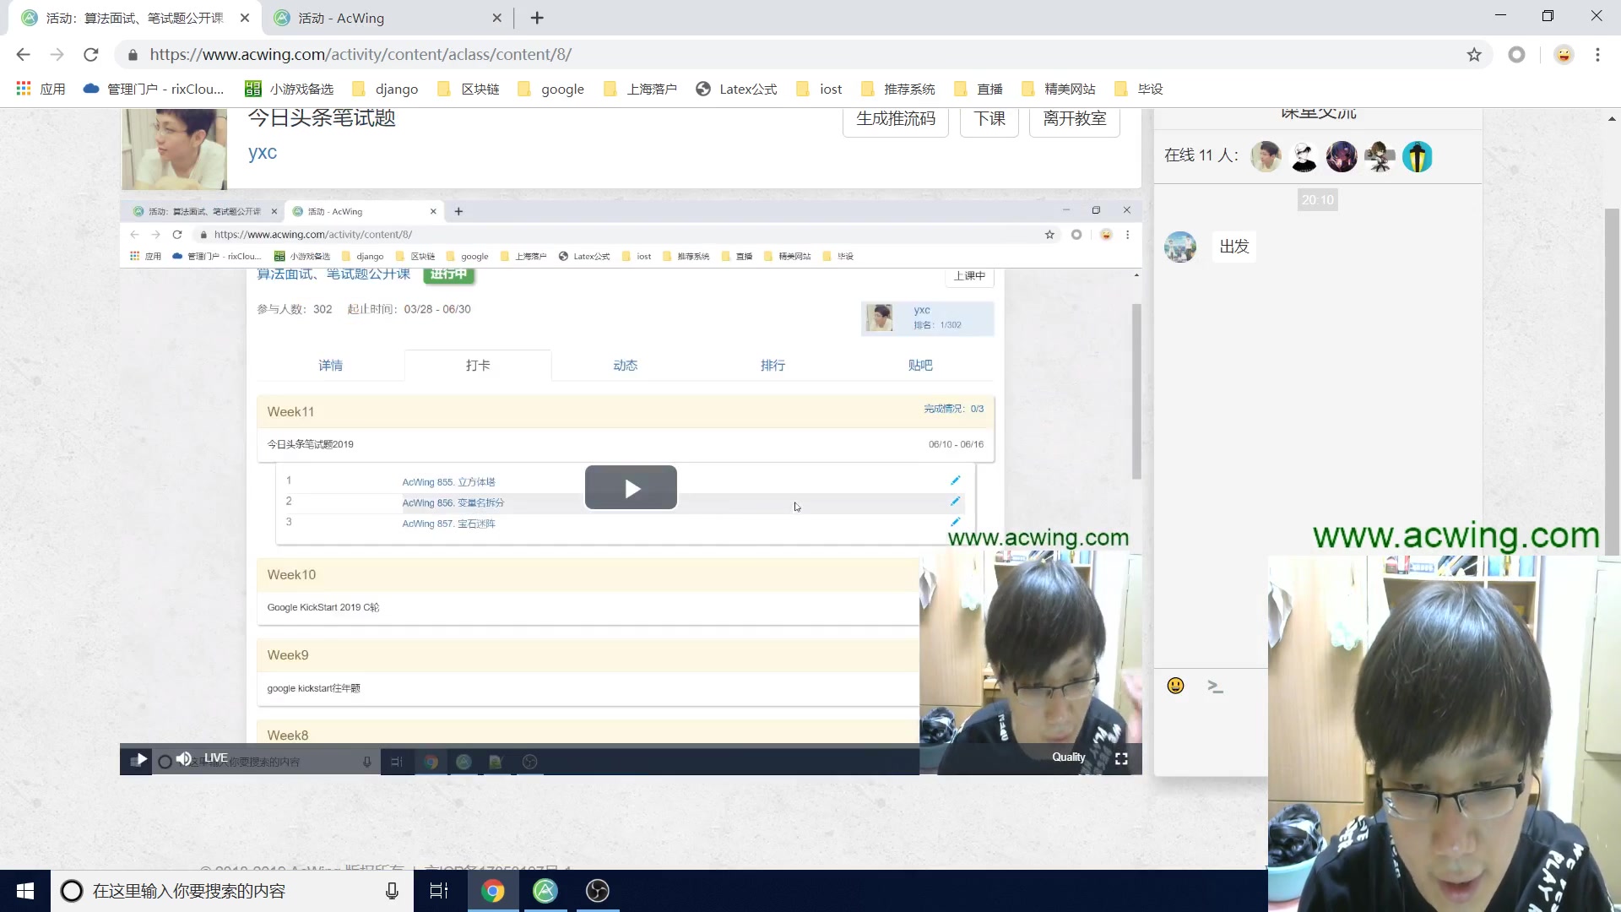The image size is (1621, 912).
Task: Open the django bookmark folder
Action: [385, 89]
